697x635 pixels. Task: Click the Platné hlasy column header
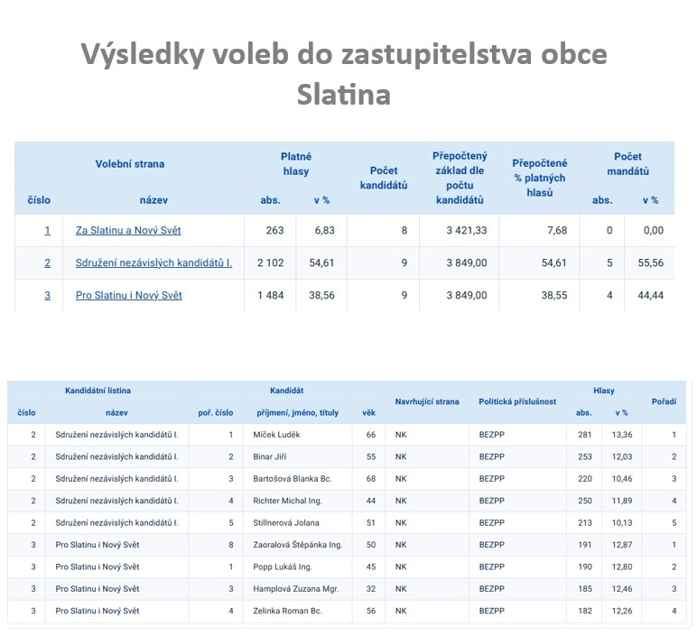point(296,164)
